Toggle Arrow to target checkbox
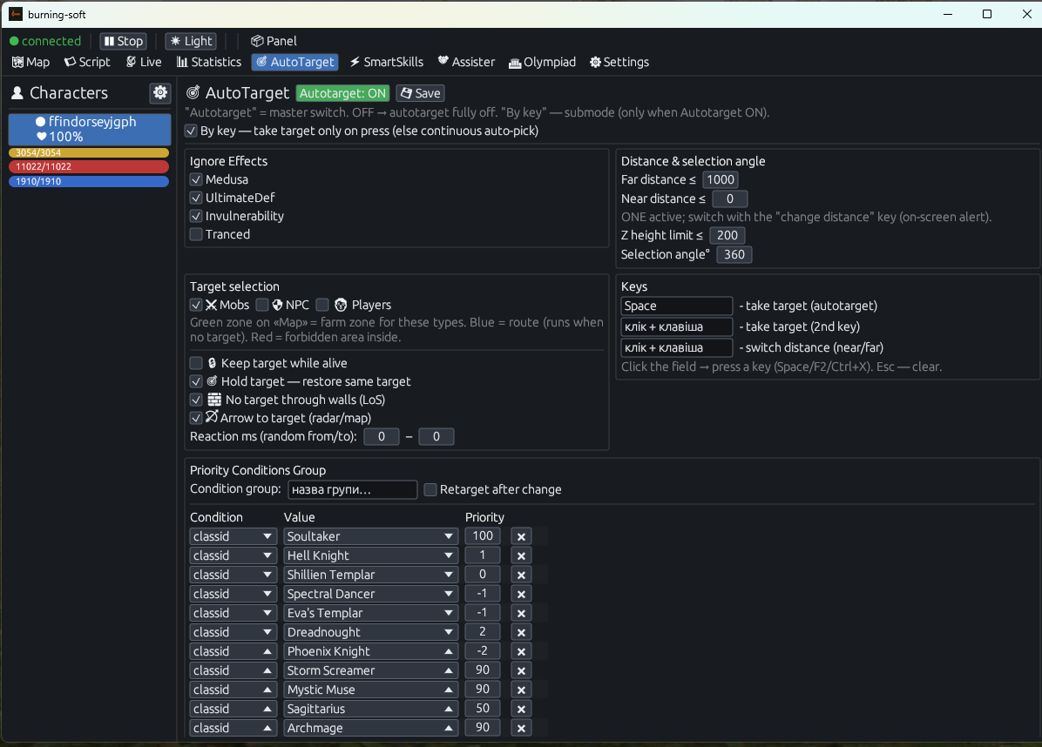This screenshot has width=1042, height=747. coord(196,418)
